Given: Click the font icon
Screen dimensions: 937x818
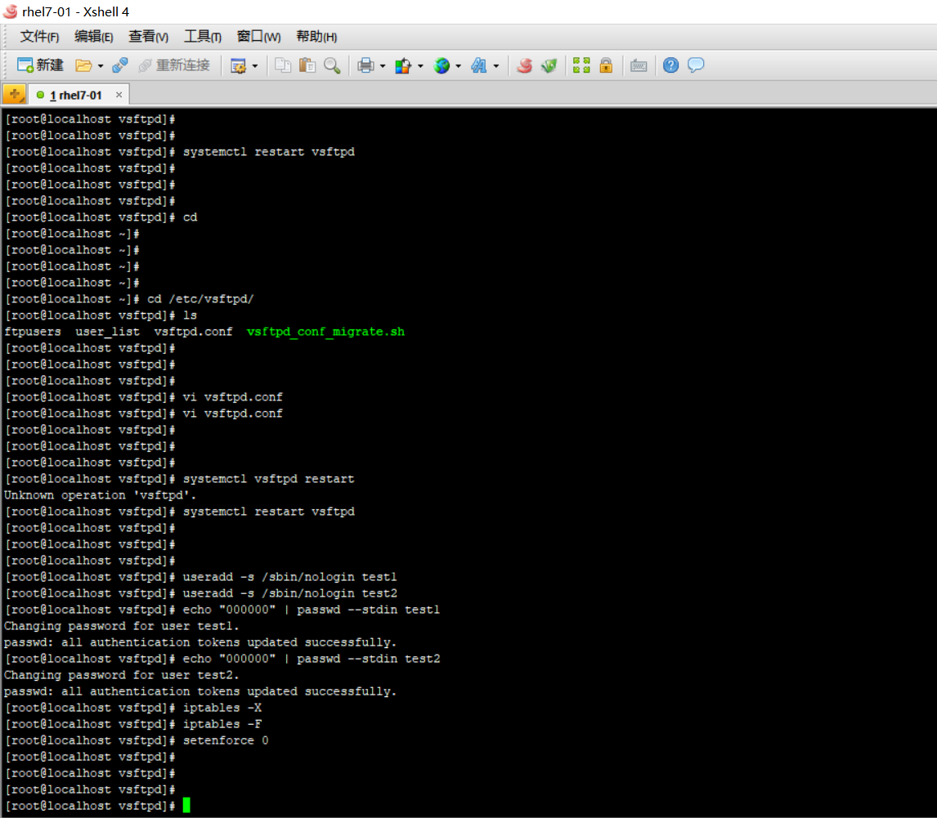Looking at the screenshot, I should click(x=478, y=65).
